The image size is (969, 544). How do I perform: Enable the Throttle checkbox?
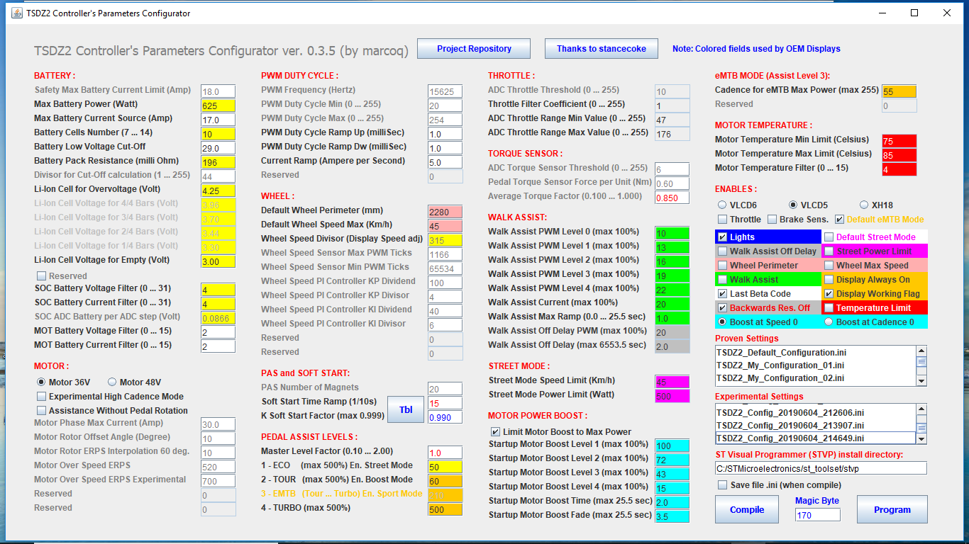click(x=722, y=219)
